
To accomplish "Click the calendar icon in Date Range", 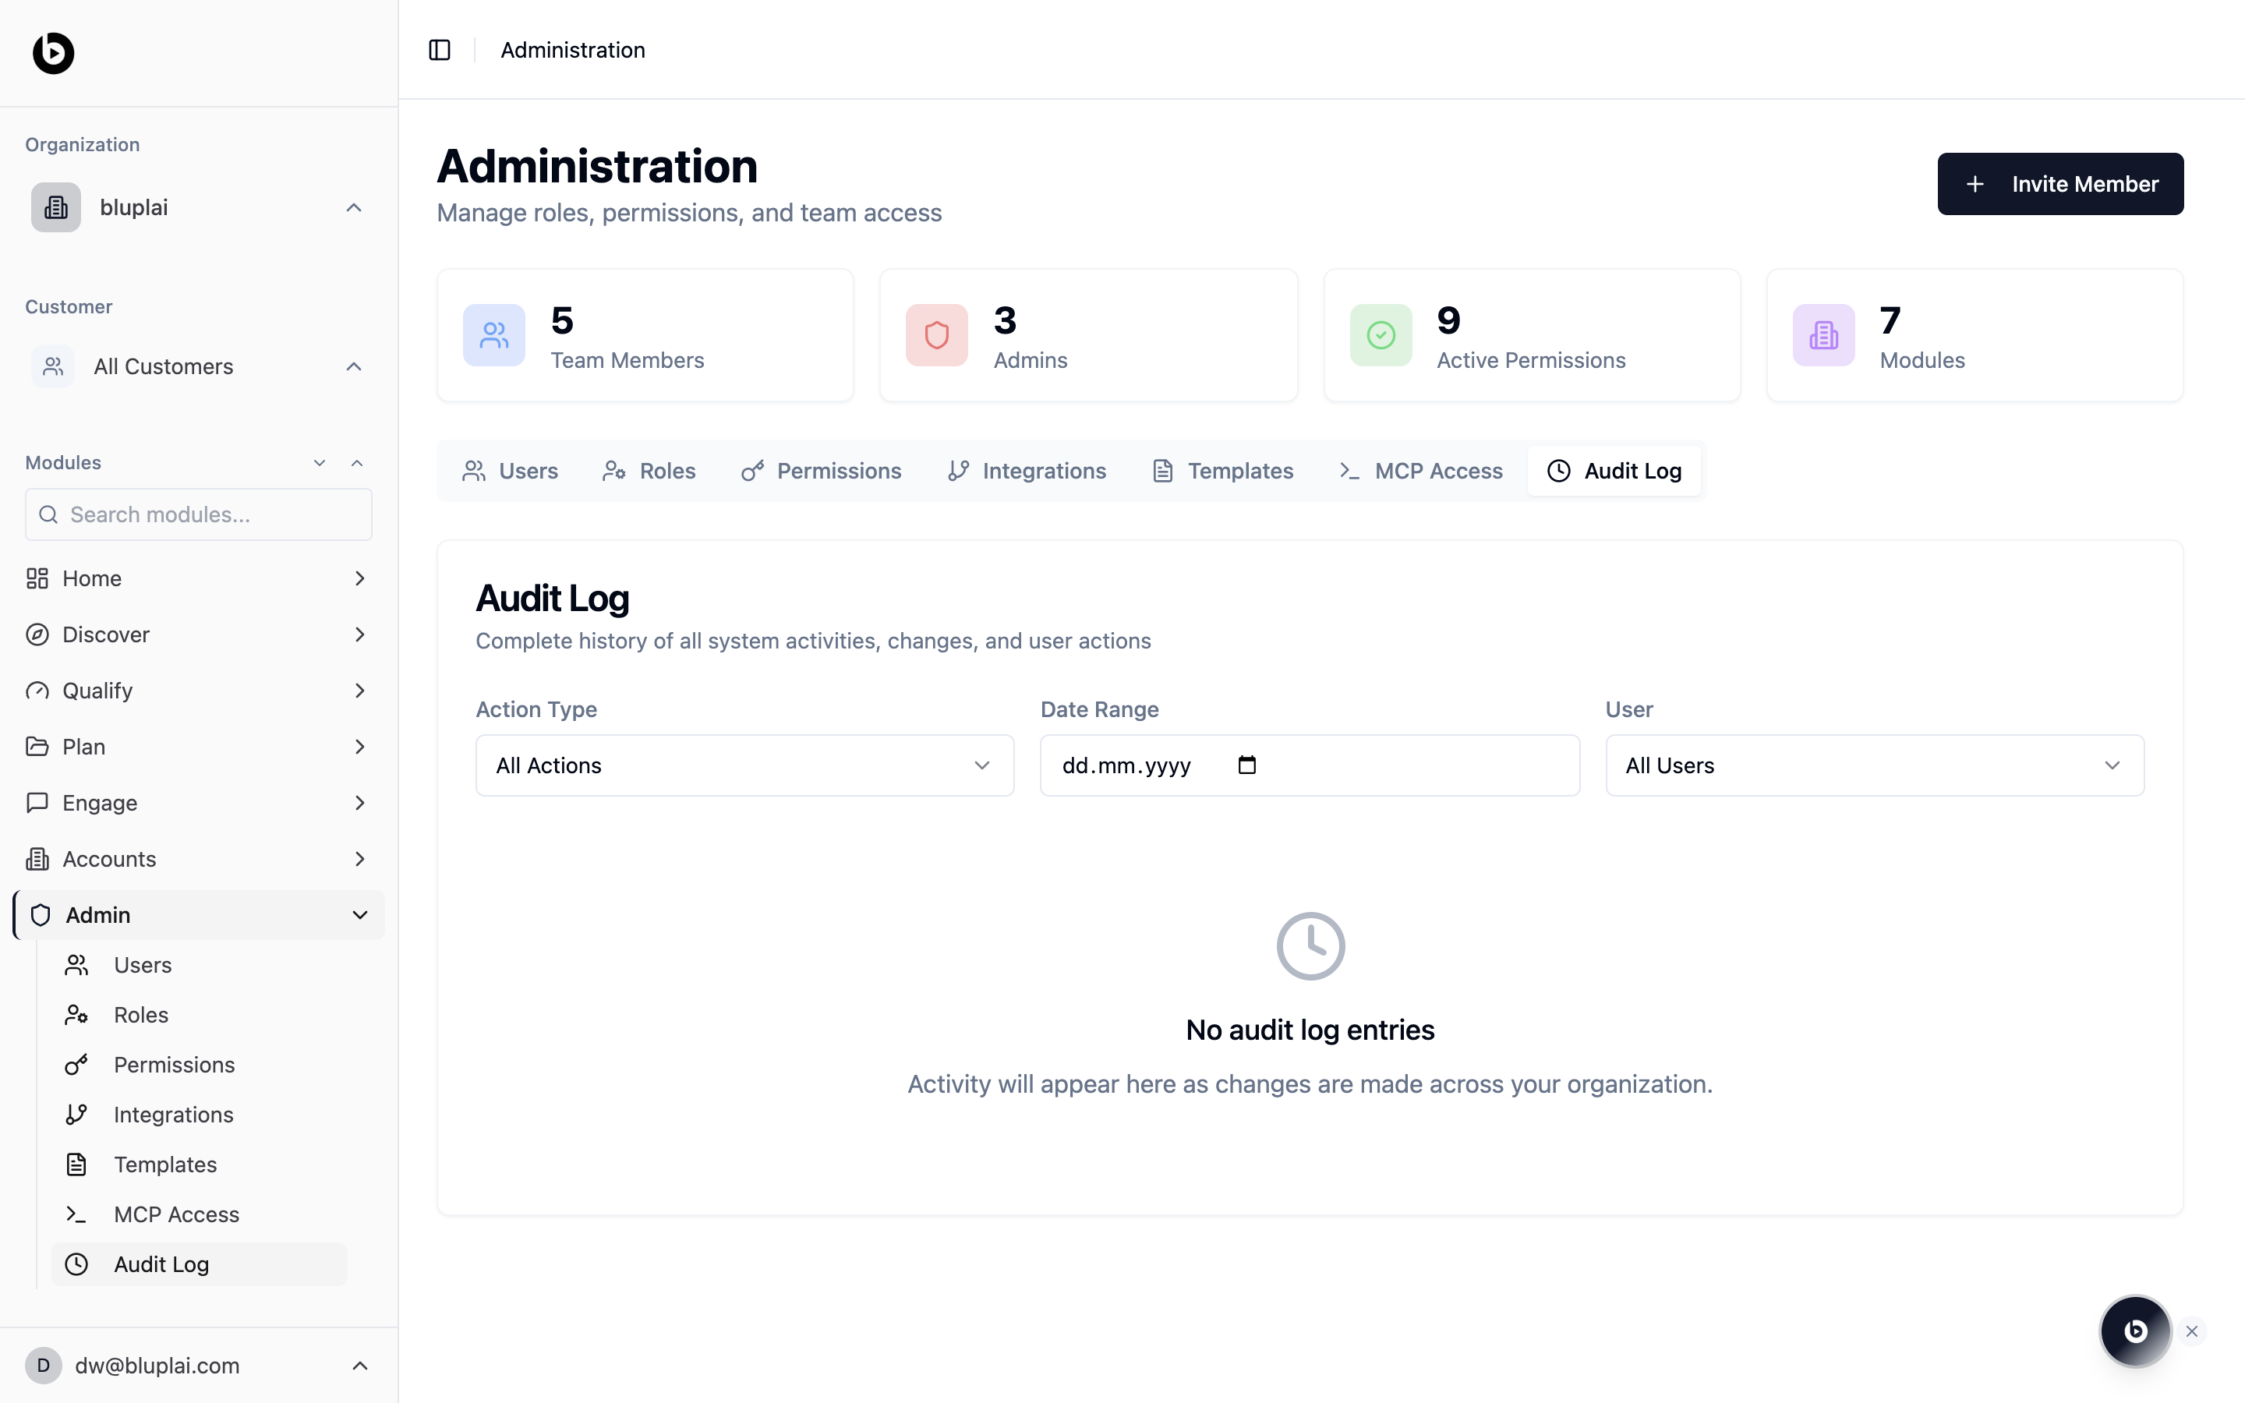I will tap(1246, 765).
